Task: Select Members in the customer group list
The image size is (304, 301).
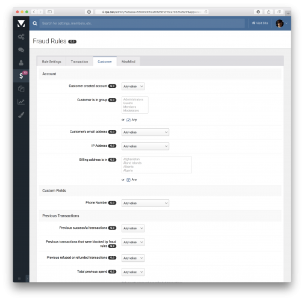Action: click(129, 107)
